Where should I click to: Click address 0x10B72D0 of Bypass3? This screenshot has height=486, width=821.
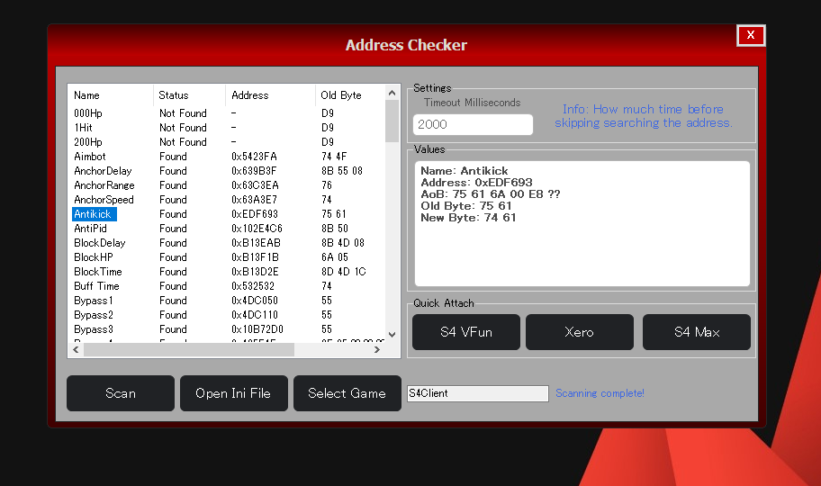pyautogui.click(x=257, y=329)
